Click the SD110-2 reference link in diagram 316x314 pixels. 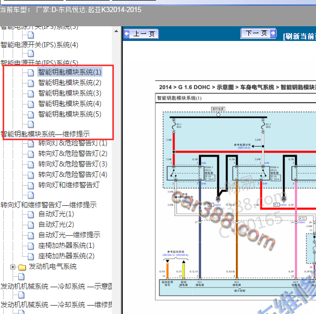coord(244,148)
